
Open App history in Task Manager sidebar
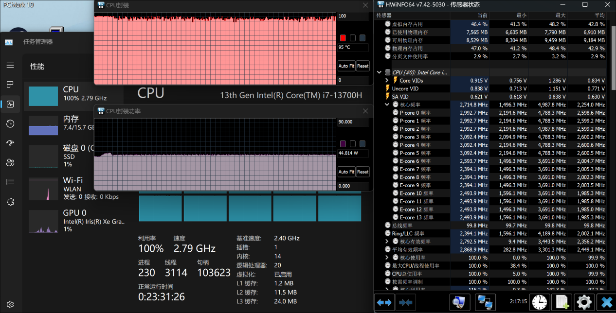pos(10,124)
